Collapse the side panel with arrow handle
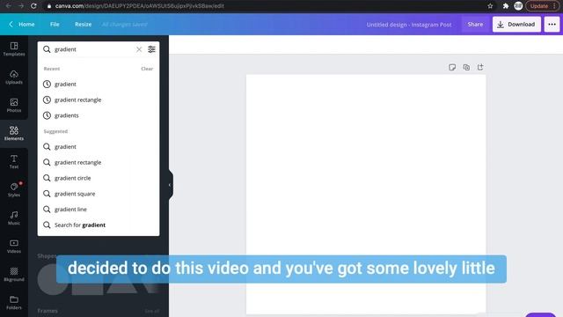The height and width of the screenshot is (317, 563). point(170,185)
